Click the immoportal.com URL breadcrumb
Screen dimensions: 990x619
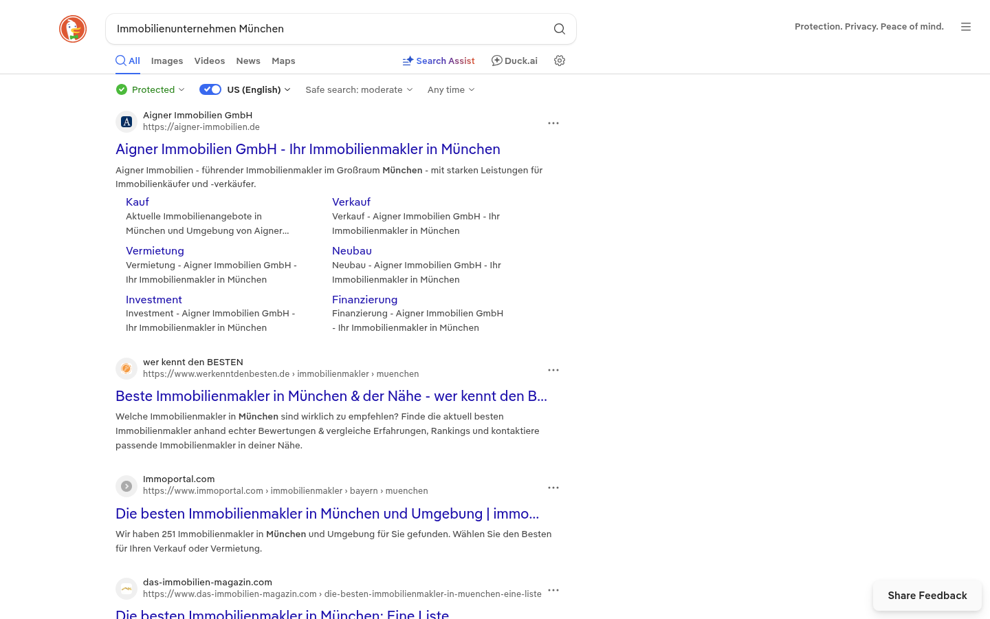tap(285, 490)
